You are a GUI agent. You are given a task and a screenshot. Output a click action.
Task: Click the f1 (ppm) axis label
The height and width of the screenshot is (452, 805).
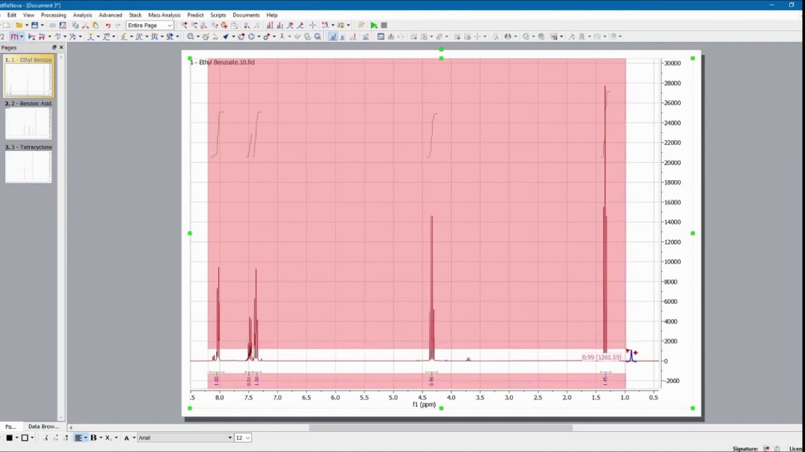click(424, 404)
